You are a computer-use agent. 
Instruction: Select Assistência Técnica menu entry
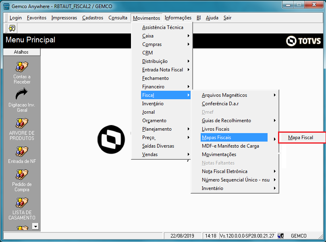point(166,27)
